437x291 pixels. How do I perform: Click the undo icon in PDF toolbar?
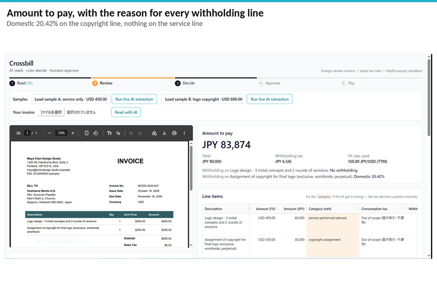tap(131, 133)
